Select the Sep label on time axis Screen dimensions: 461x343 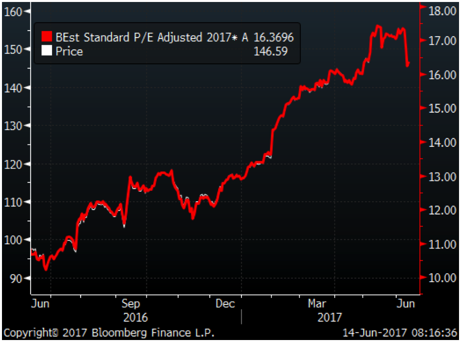(x=131, y=303)
